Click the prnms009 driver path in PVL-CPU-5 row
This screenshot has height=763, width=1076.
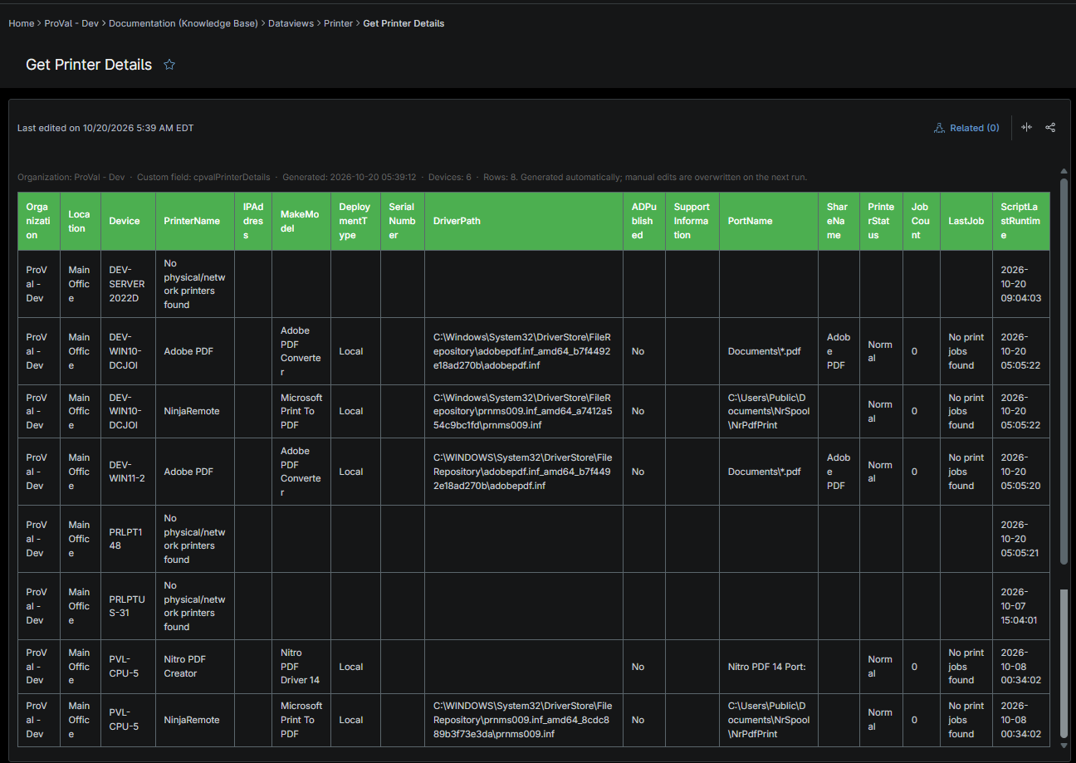522,720
